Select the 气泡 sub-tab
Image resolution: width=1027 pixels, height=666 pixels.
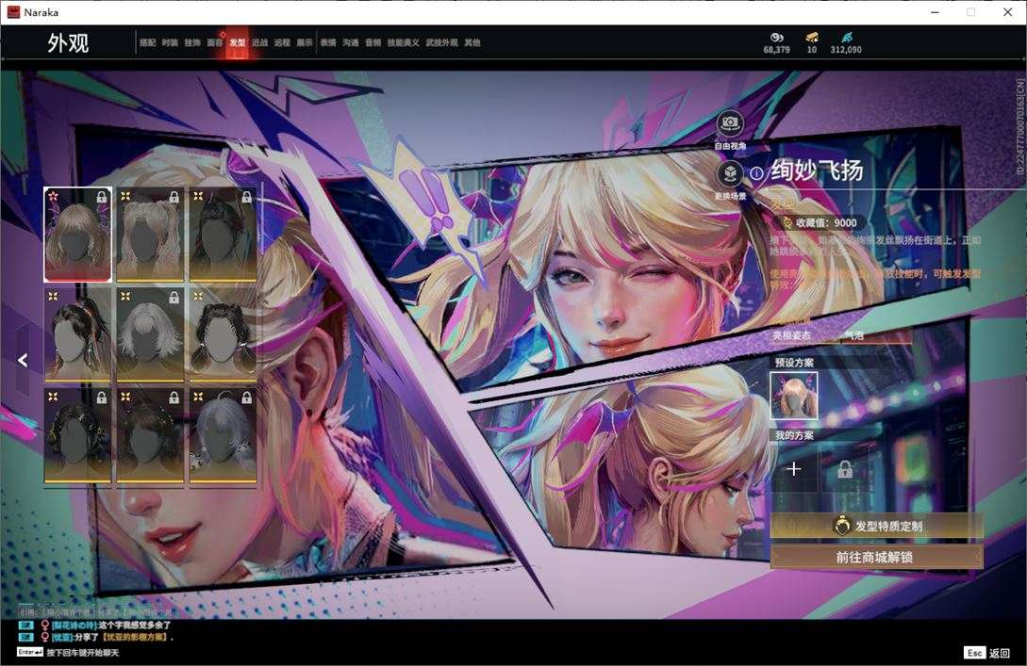[x=853, y=335]
